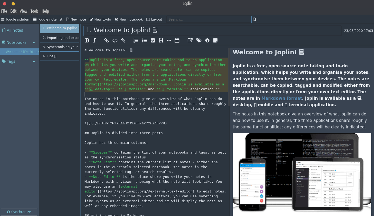Collapse the Tags section chevron
This screenshot has height=216, width=374.
point(34,62)
